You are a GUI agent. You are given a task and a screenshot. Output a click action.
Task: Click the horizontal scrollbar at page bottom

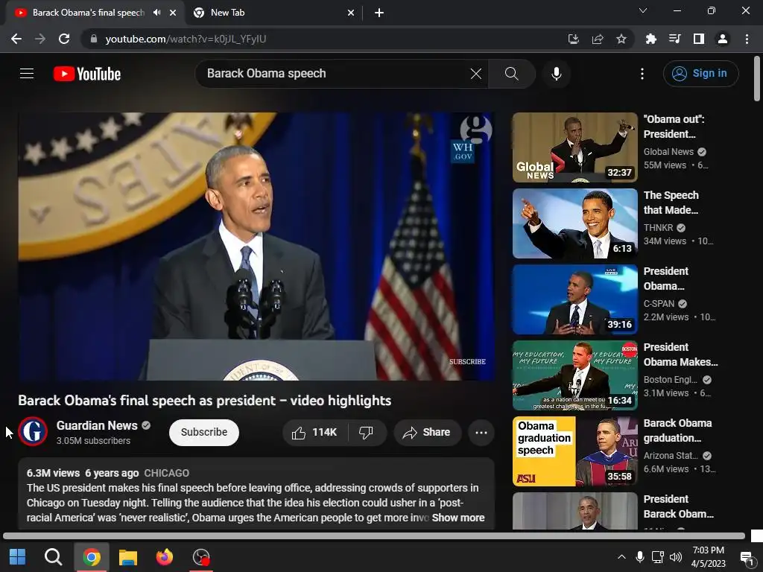pyautogui.click(x=374, y=536)
